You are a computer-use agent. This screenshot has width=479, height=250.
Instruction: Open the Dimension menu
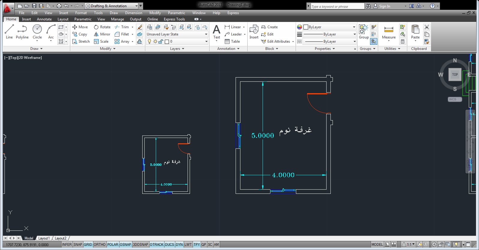tap(134, 13)
